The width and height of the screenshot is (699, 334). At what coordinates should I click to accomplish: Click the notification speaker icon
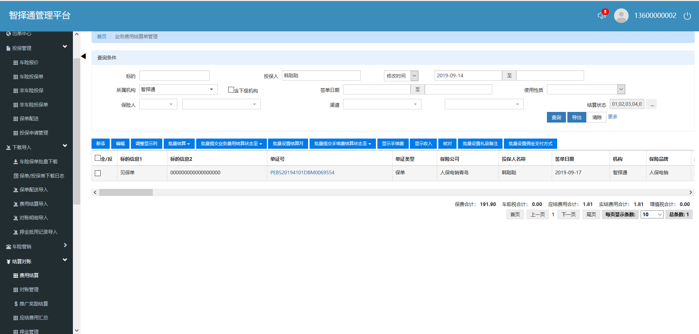(x=602, y=16)
